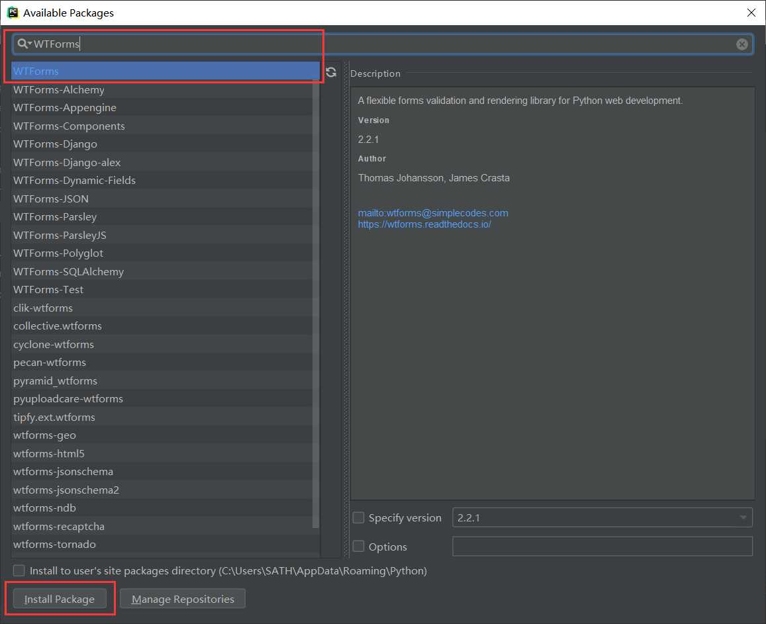Screen dimensions: 766x624
Task: Select wtforms-jsonschema2 package
Action: (162, 490)
